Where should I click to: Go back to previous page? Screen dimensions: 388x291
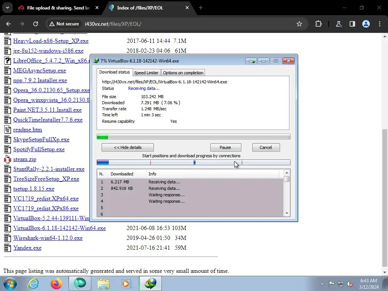coord(8,24)
